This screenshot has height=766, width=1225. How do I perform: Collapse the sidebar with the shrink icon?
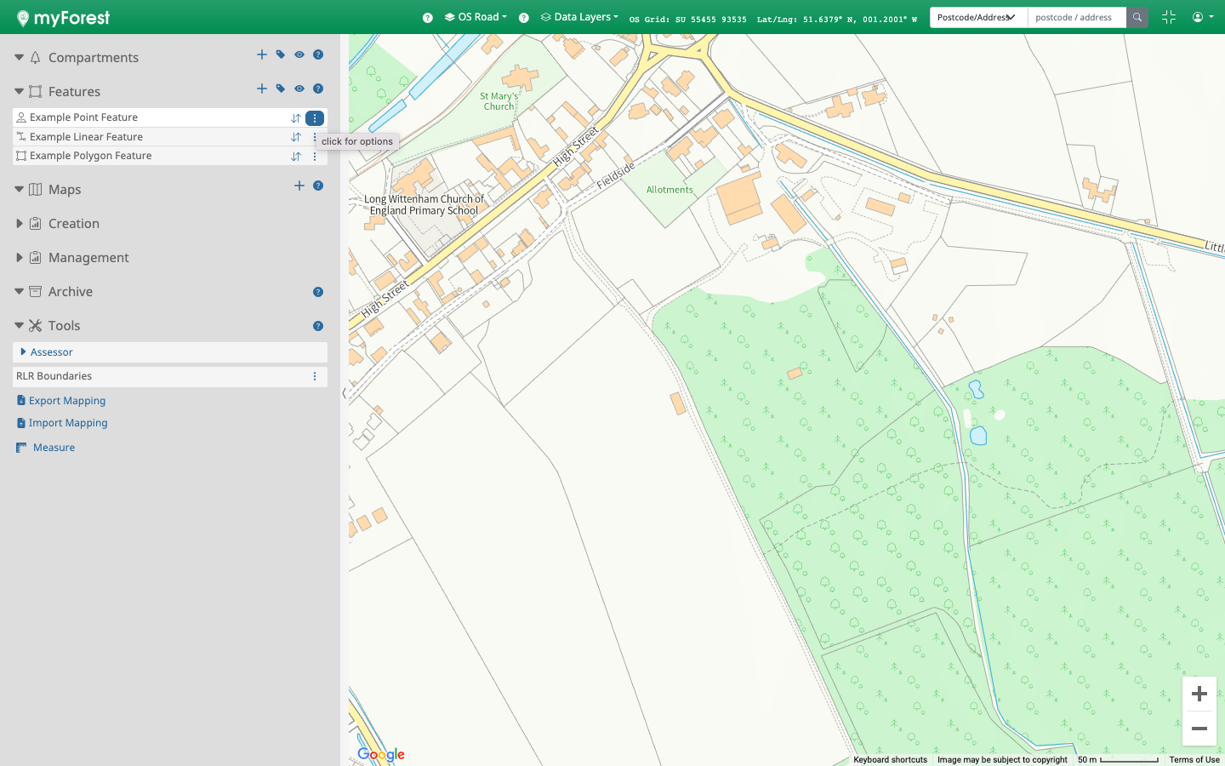point(1169,17)
